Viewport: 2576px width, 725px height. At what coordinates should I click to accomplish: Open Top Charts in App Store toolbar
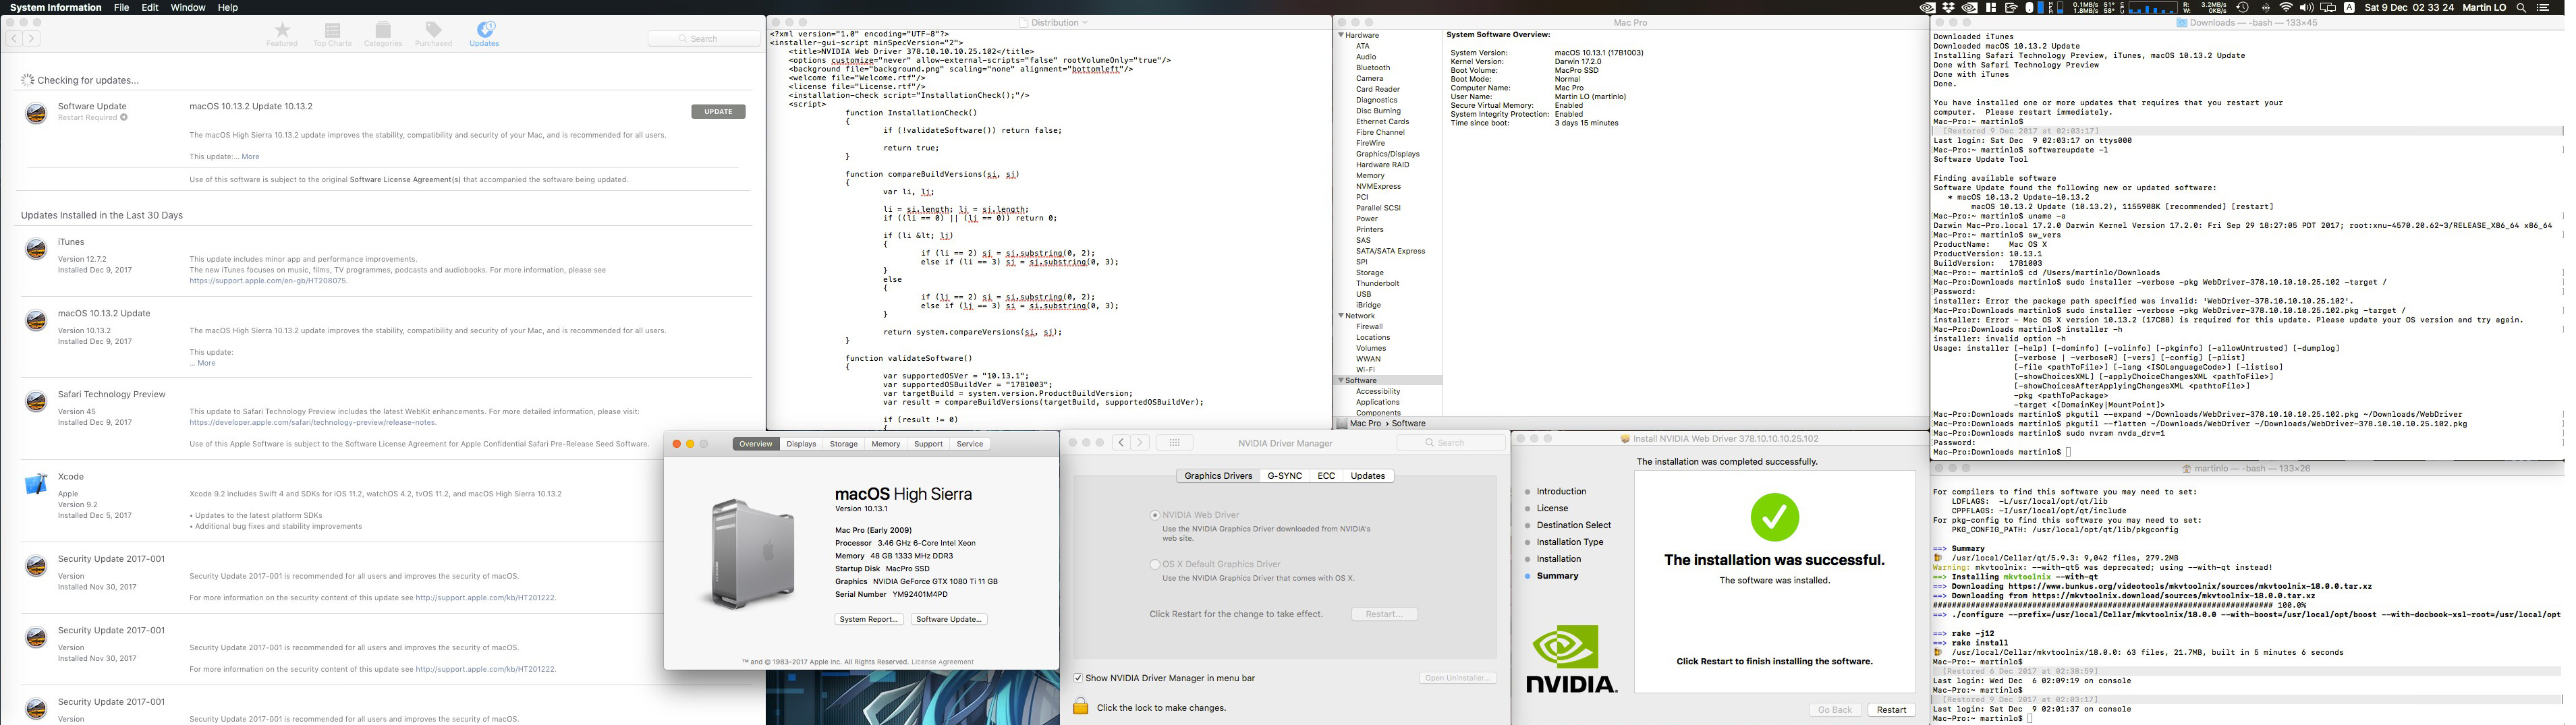point(332,34)
